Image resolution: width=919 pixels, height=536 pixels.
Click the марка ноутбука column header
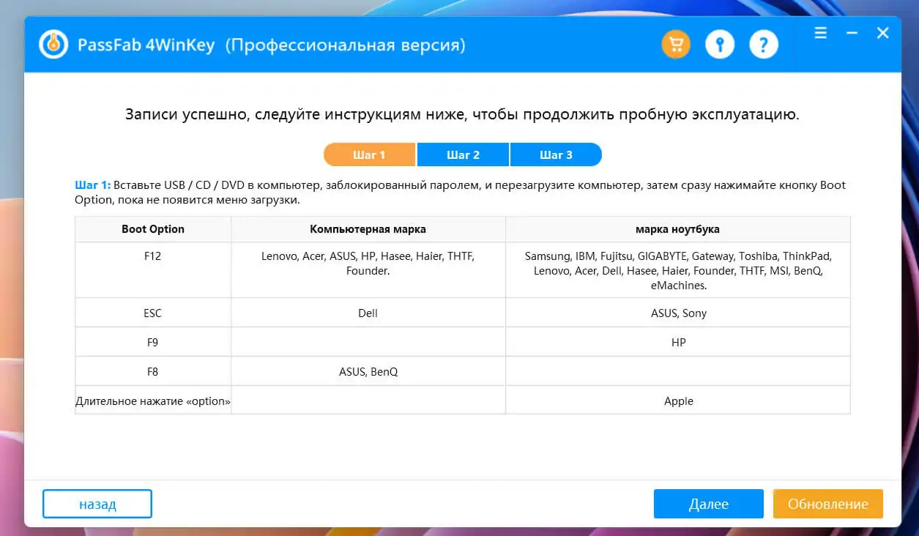[x=678, y=229]
